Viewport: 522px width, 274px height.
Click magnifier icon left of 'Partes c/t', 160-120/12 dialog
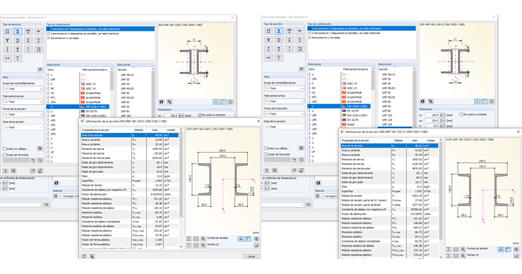tap(463, 256)
